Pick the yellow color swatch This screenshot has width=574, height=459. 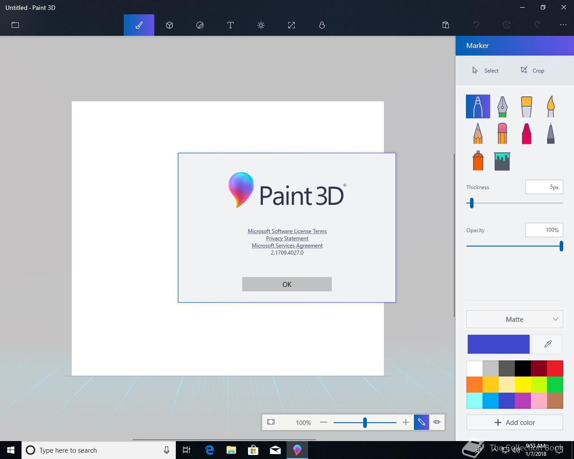[523, 385]
